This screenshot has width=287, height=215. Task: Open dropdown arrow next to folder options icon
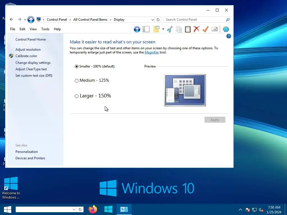click(163, 29)
